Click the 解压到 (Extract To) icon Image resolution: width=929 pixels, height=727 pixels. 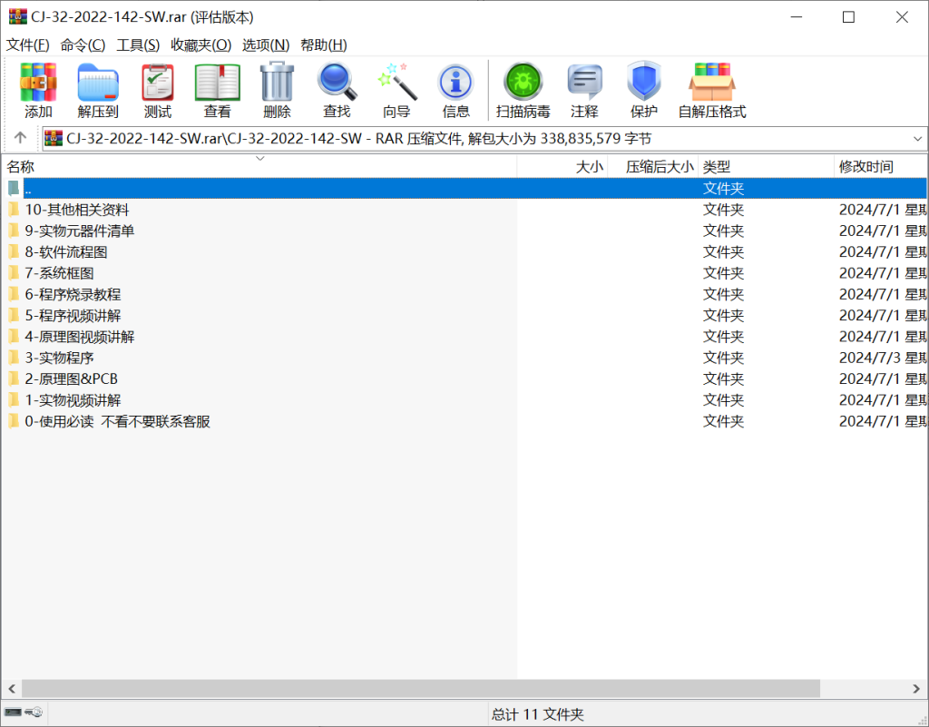(98, 91)
